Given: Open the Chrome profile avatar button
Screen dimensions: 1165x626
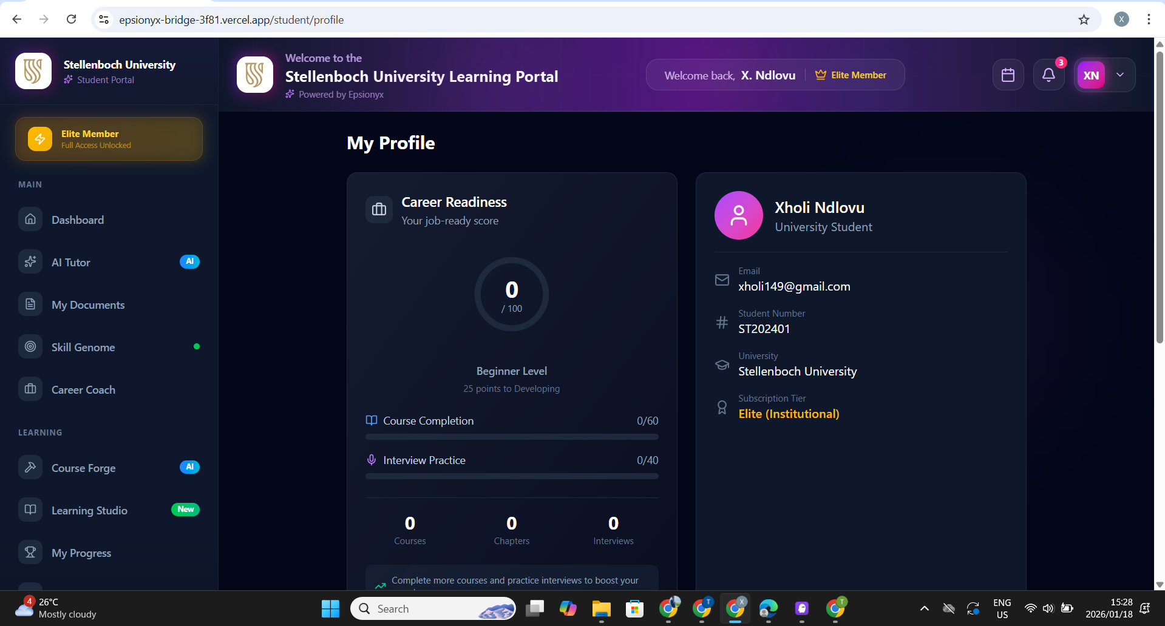Looking at the screenshot, I should (1121, 19).
